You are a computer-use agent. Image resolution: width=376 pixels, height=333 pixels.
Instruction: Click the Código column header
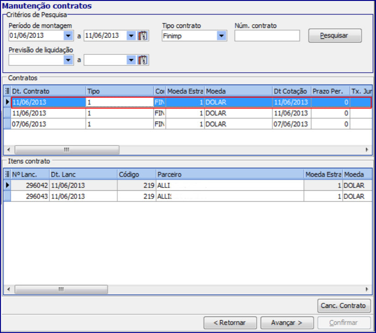(137, 174)
